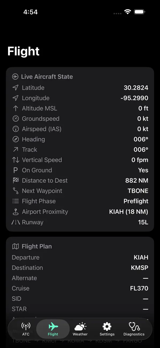Tap the Wi-Fi status bar icon
The image size is (160, 348).
127,12
